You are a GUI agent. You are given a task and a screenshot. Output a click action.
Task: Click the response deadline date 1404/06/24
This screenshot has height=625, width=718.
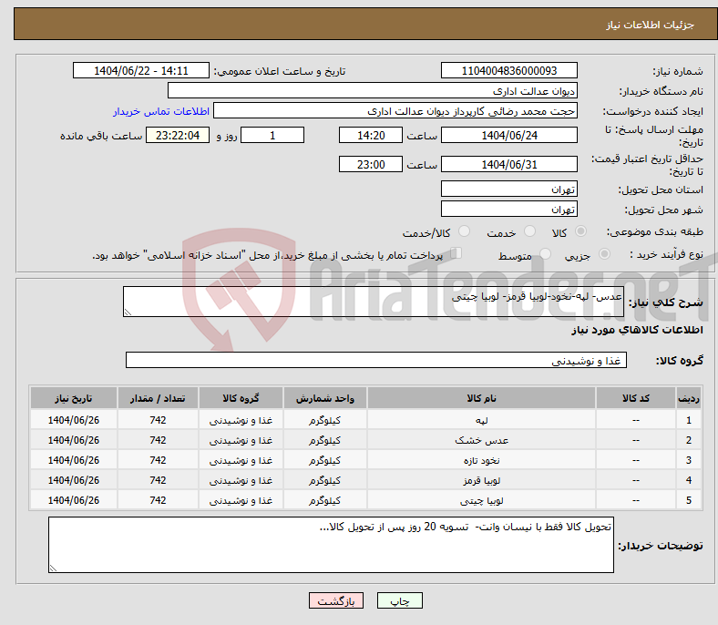pyautogui.click(x=508, y=135)
